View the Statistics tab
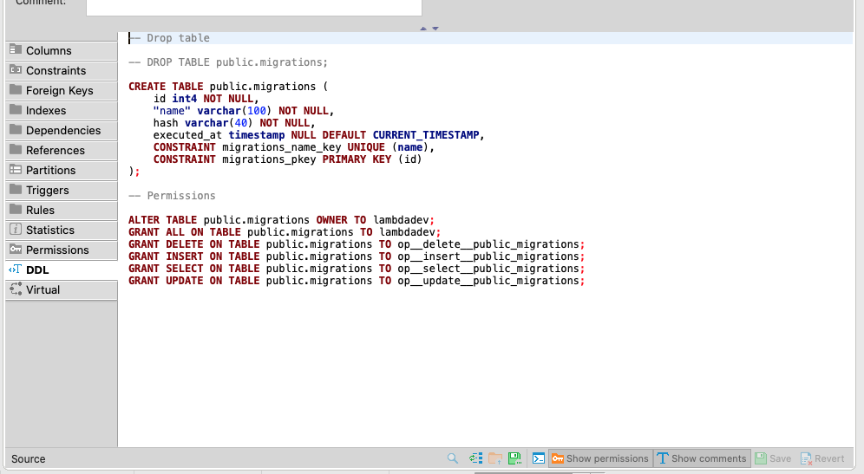 point(62,231)
